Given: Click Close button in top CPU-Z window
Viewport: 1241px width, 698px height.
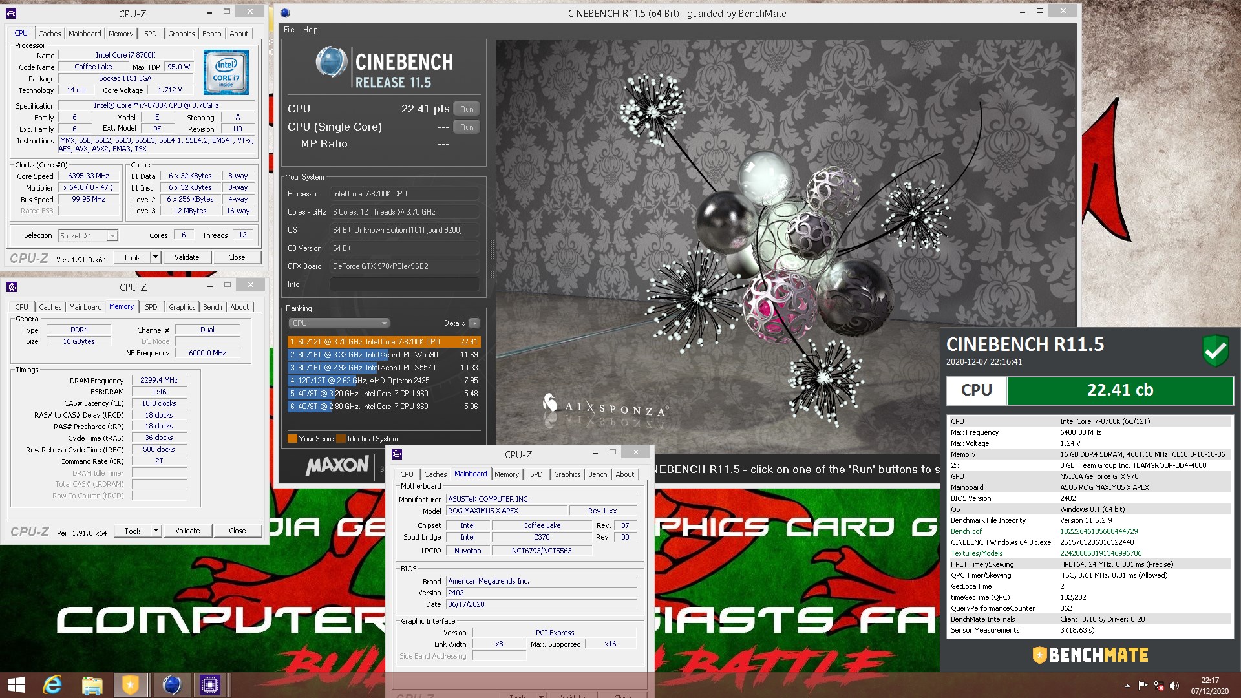Looking at the screenshot, I should (x=237, y=257).
